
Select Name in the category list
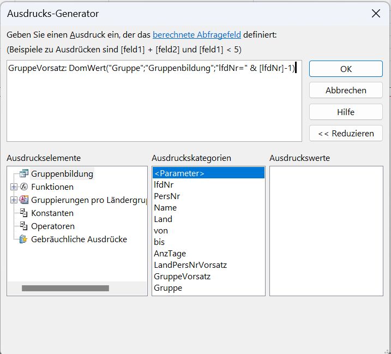208,208
